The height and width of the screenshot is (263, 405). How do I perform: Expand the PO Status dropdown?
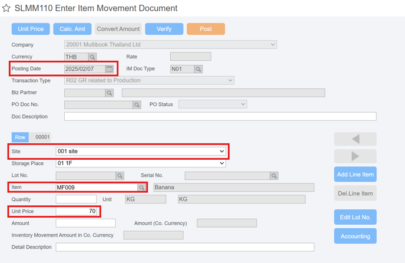point(213,104)
